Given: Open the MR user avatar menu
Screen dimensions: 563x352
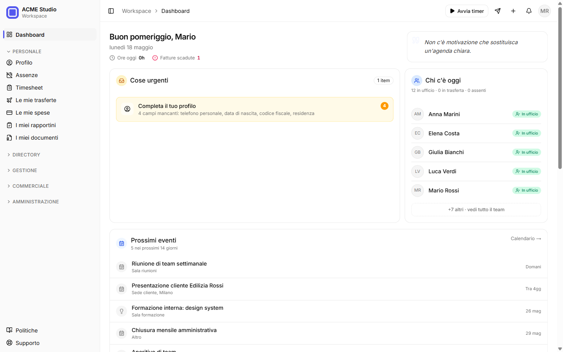Looking at the screenshot, I should coord(545,11).
